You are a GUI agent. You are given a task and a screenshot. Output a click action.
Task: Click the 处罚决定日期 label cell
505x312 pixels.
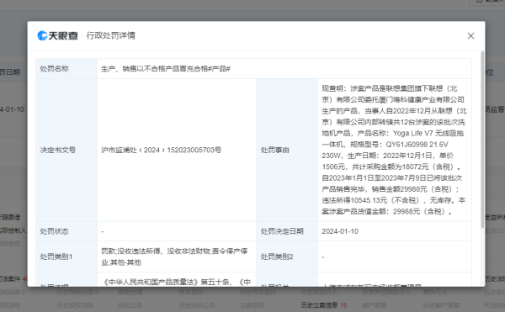pos(287,231)
